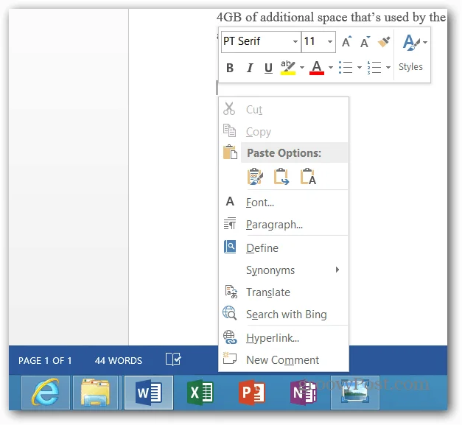Click PAGE 1 OF 1 in status bar

tap(45, 361)
